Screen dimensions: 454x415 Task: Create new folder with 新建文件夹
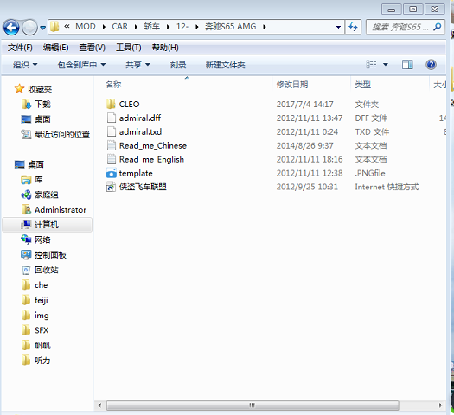point(225,65)
